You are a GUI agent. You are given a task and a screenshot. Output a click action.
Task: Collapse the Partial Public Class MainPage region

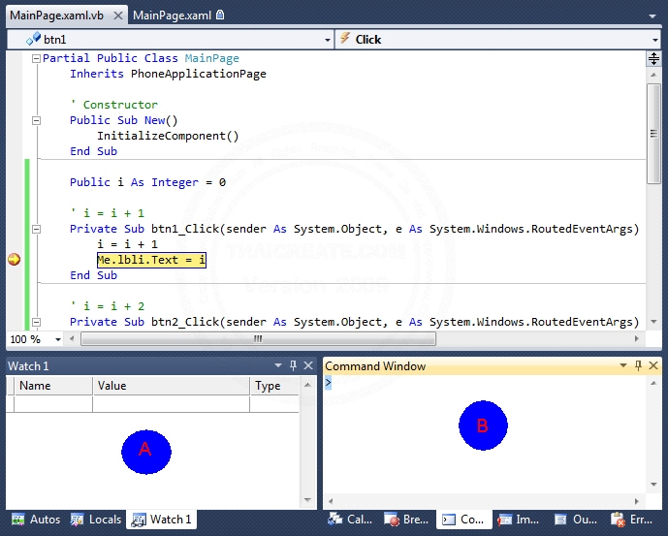tap(36, 58)
